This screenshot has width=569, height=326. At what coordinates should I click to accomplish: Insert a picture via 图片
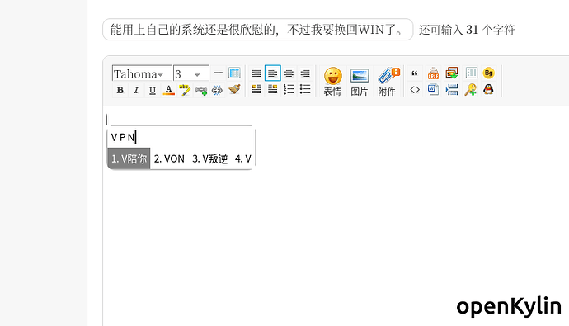[360, 82]
